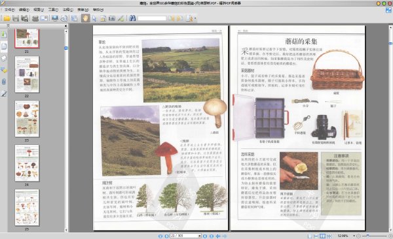393x239 pixels.
Task: Find next match with the second search arrow icon
Action: click(x=180, y=18)
